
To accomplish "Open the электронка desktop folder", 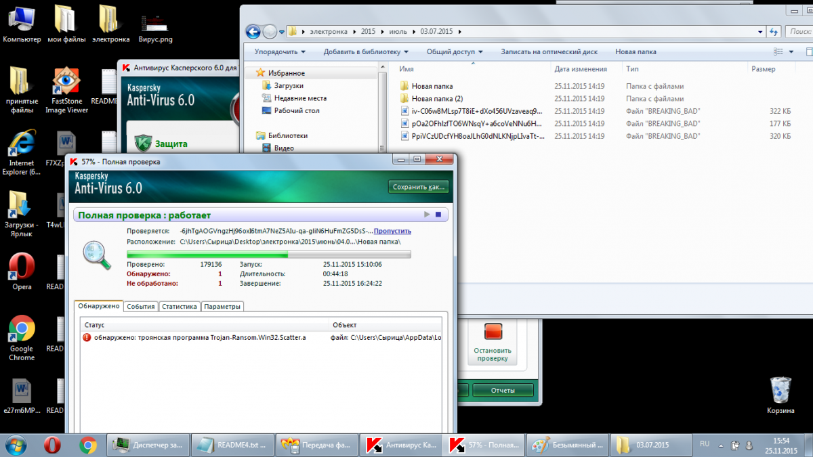I will tap(110, 24).
